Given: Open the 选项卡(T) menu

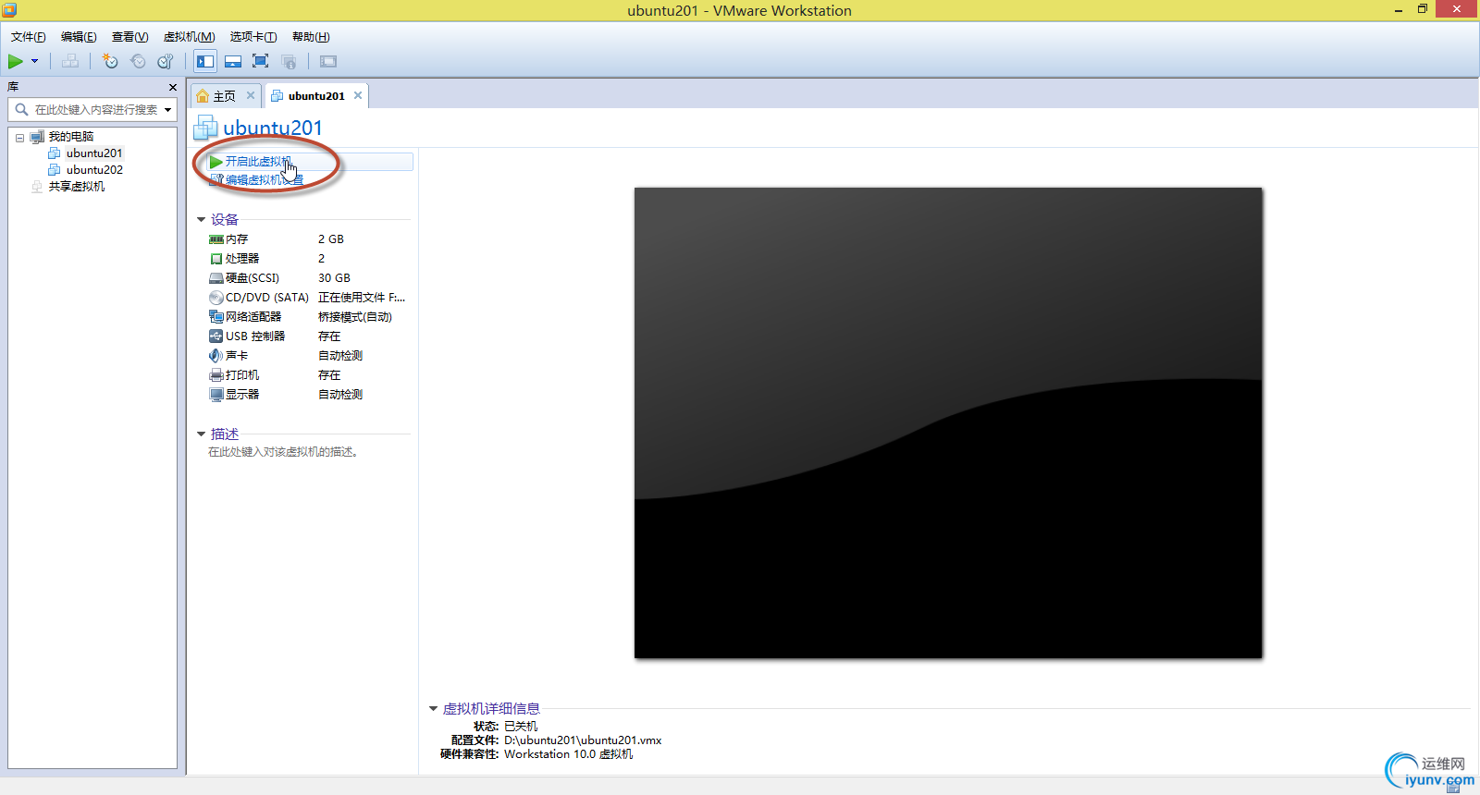Looking at the screenshot, I should pyautogui.click(x=253, y=37).
